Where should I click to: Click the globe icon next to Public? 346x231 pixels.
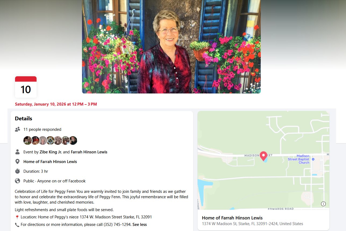[17, 181]
